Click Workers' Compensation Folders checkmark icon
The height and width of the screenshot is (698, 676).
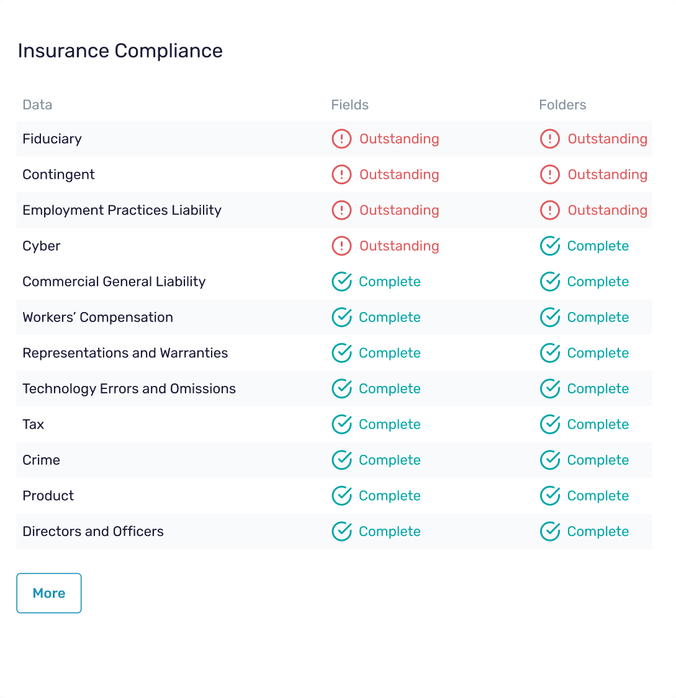tap(550, 318)
